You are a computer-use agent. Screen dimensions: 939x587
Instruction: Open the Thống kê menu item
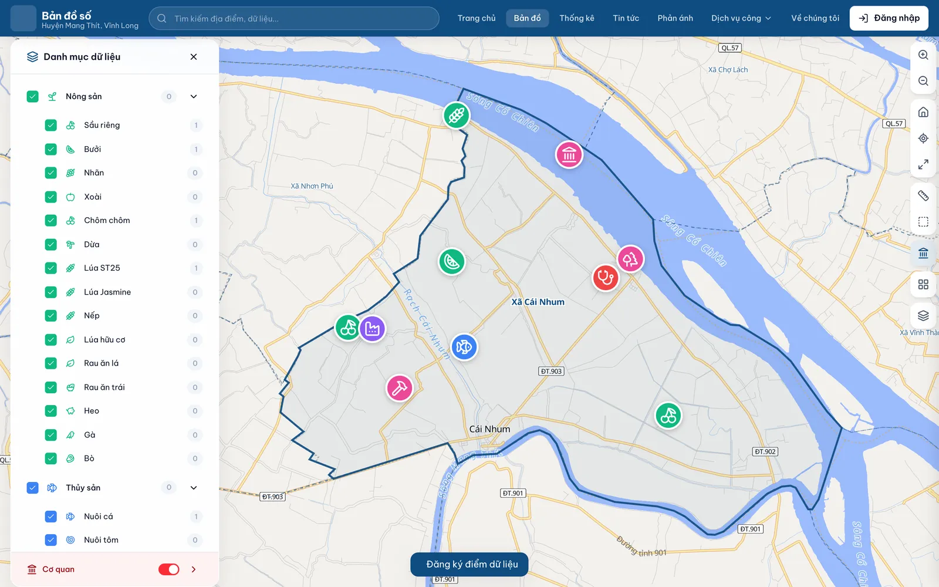pyautogui.click(x=577, y=18)
